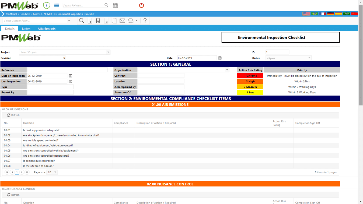The height and width of the screenshot is (204, 363).
Task: Click the yellow 4 Low risk rating swatch
Action: coord(250,92)
